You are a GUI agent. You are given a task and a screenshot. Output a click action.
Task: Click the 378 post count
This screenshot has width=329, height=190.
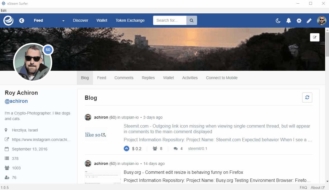point(15,159)
